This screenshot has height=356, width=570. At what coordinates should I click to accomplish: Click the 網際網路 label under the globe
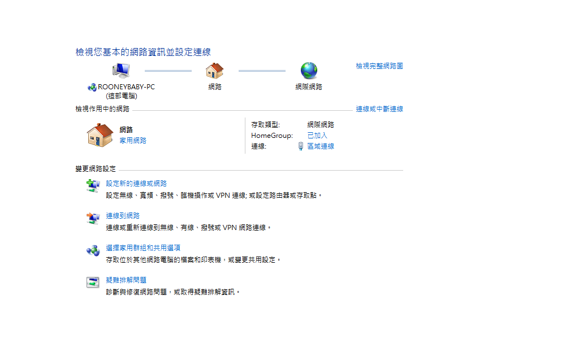pyautogui.click(x=309, y=87)
